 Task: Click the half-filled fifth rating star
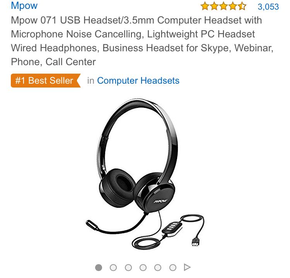(242, 6)
